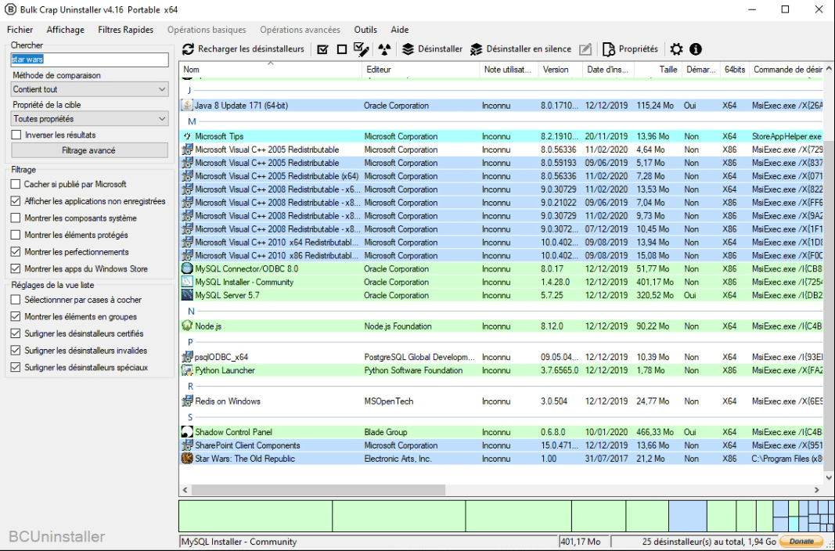Click the reload uninstallers refresh icon
Image resolution: width=835 pixels, height=551 pixels.
[188, 49]
